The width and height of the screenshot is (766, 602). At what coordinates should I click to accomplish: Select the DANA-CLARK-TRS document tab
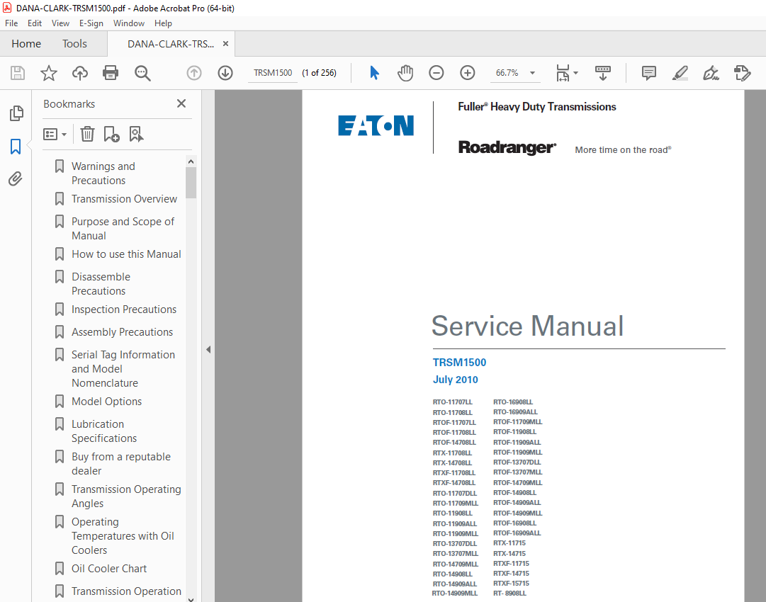click(x=171, y=44)
